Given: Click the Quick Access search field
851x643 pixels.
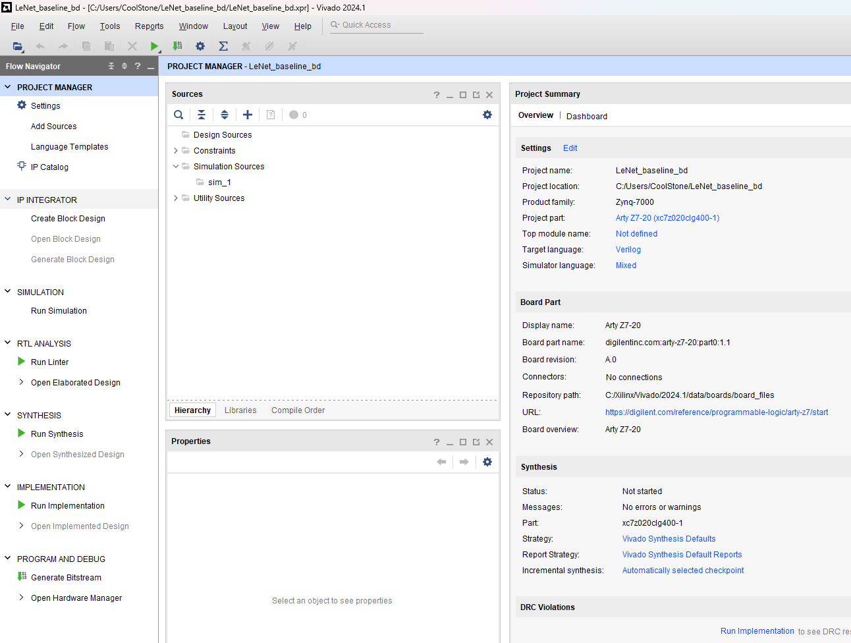Looking at the screenshot, I should 377,25.
